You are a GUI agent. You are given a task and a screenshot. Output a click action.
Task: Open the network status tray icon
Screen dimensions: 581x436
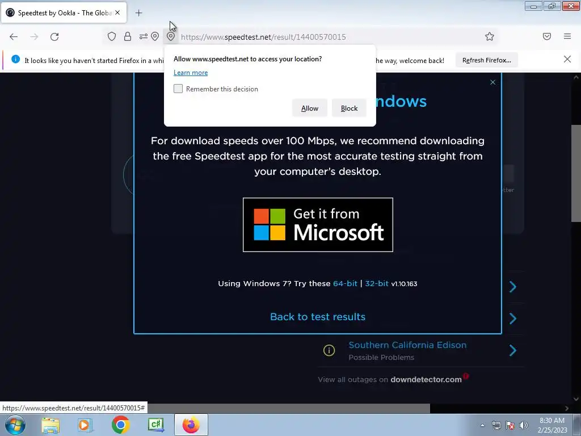tap(496, 425)
